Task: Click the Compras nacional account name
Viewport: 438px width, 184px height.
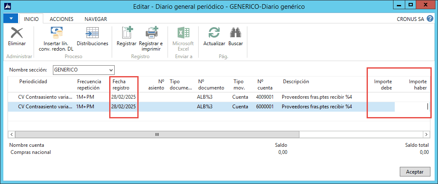Action: tap(31, 152)
